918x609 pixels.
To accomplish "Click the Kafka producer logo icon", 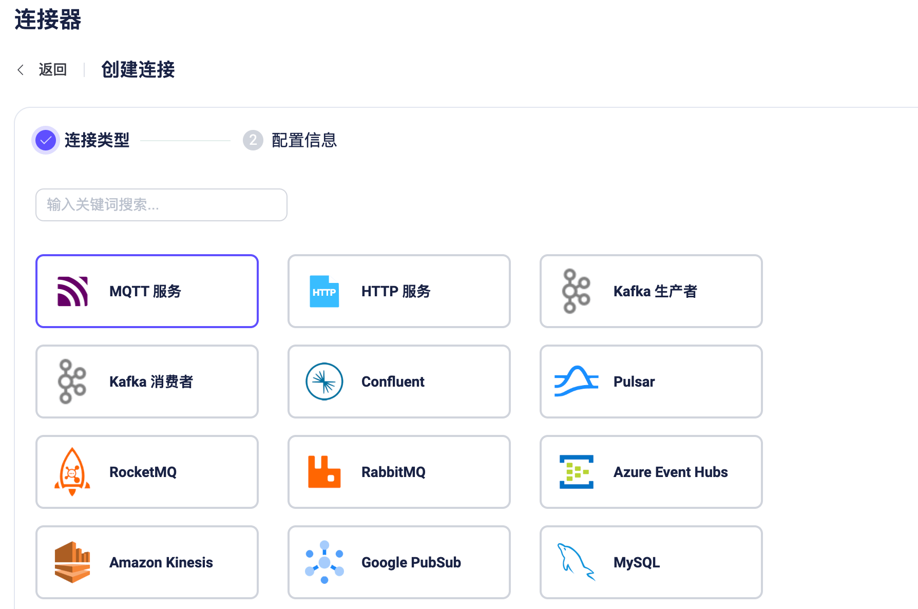I will [x=576, y=291].
